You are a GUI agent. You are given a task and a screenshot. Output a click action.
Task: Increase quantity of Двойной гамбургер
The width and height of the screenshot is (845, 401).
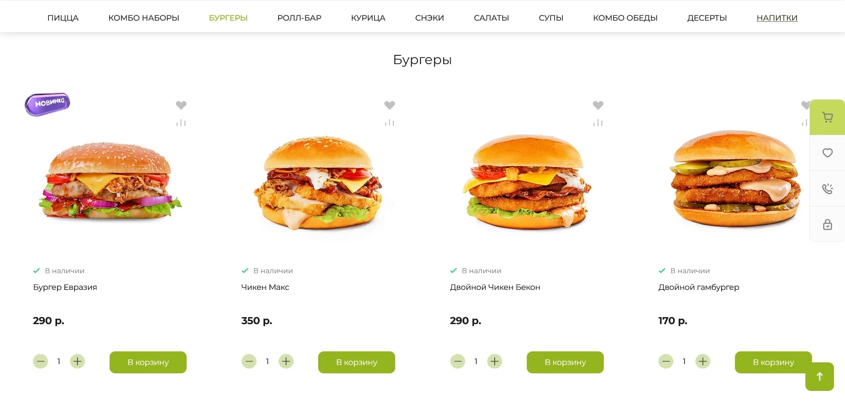click(x=703, y=361)
